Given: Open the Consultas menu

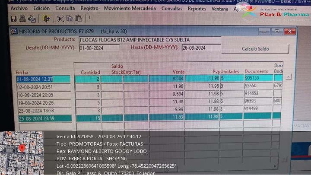Looking at the screenshot, I should 172,9.
